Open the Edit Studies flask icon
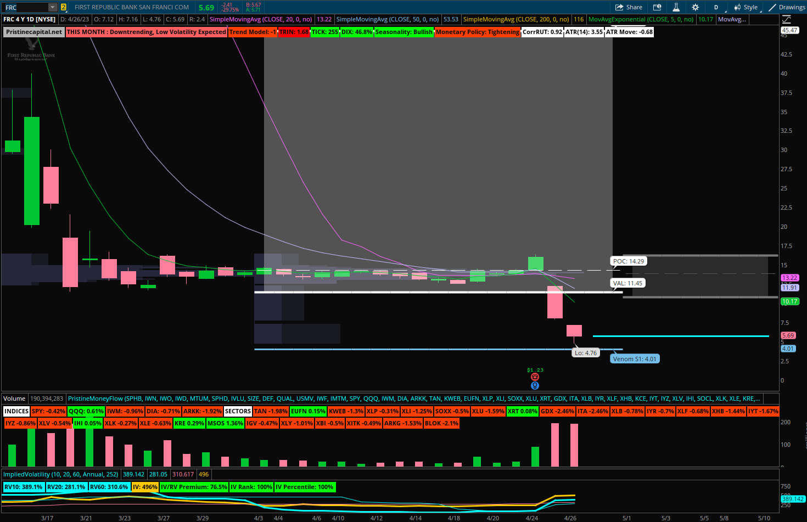This screenshot has width=807, height=522. tap(676, 7)
